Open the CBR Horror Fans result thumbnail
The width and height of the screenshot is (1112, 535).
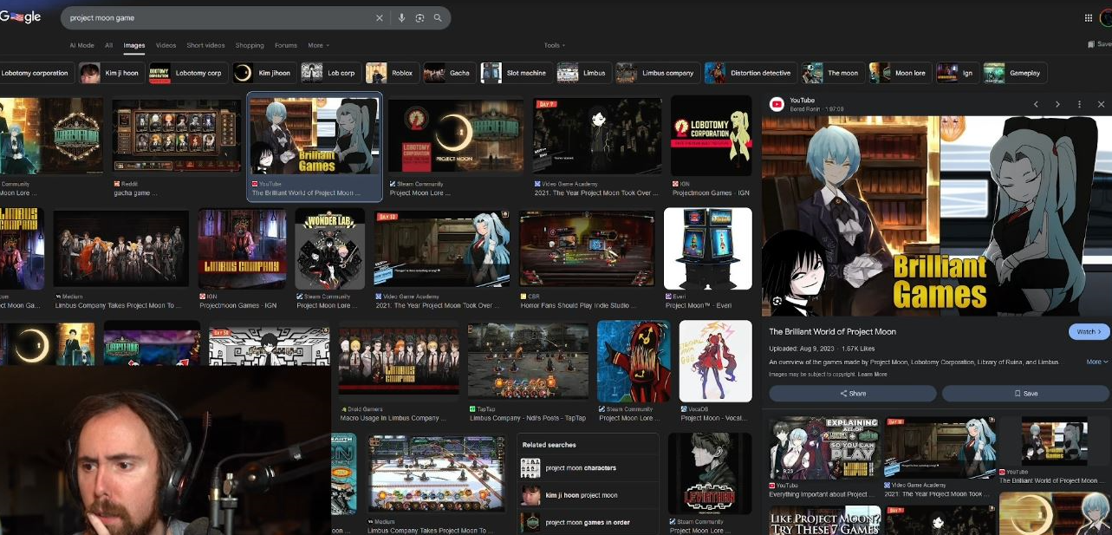pos(587,249)
